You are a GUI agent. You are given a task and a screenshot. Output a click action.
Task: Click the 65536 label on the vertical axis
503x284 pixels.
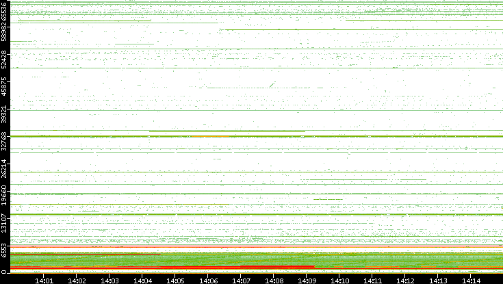tap(5, 12)
